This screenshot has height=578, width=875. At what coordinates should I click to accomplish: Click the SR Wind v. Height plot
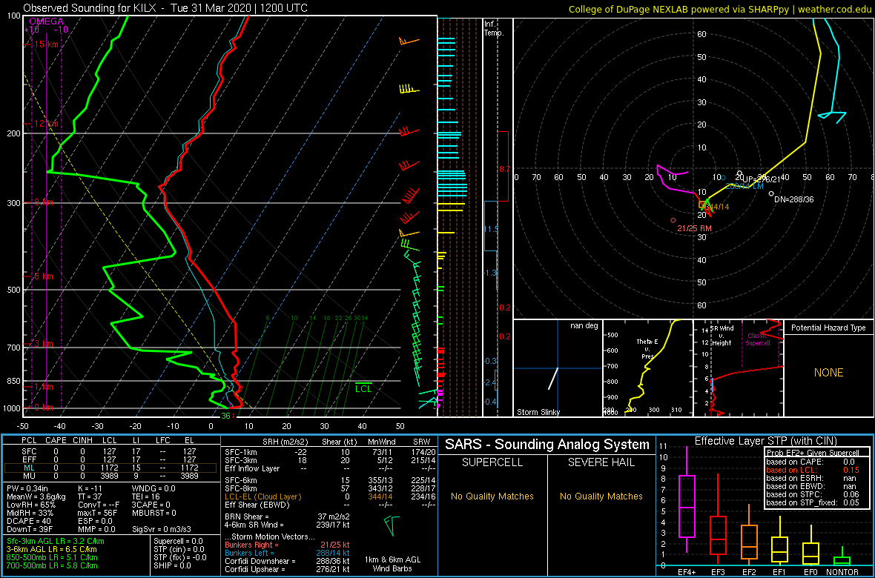pyautogui.click(x=739, y=368)
